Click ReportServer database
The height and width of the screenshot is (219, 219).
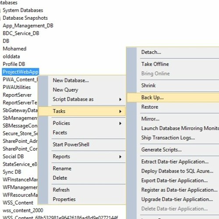(x=17, y=95)
